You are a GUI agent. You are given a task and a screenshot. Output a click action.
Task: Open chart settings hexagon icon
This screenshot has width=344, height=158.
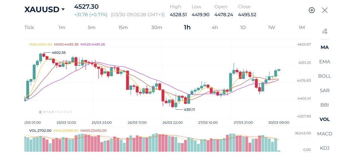(311, 10)
